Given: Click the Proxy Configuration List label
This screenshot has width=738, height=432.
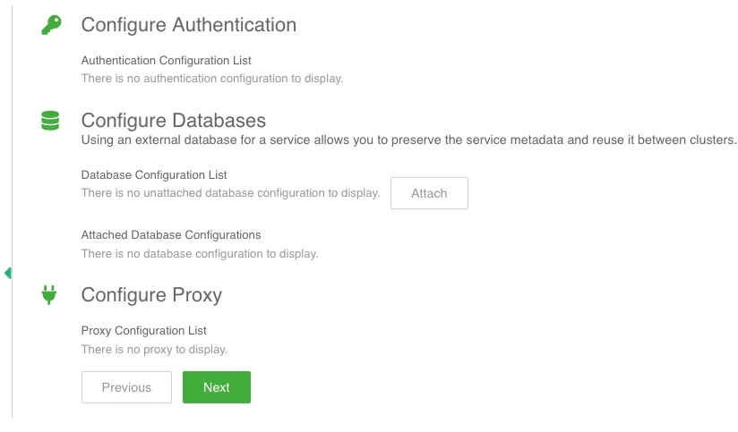Looking at the screenshot, I should [x=143, y=331].
